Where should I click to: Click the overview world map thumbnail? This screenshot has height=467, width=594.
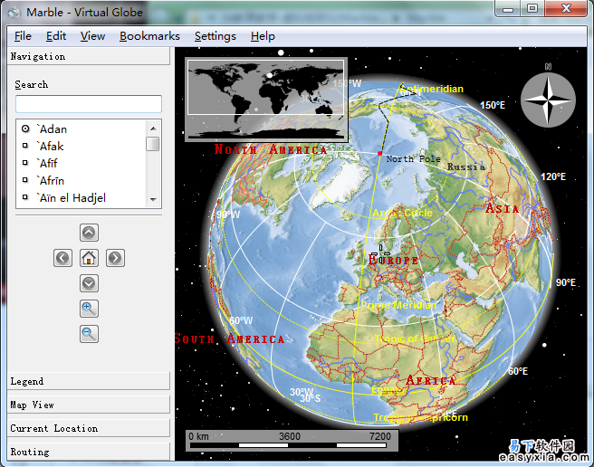click(x=265, y=100)
